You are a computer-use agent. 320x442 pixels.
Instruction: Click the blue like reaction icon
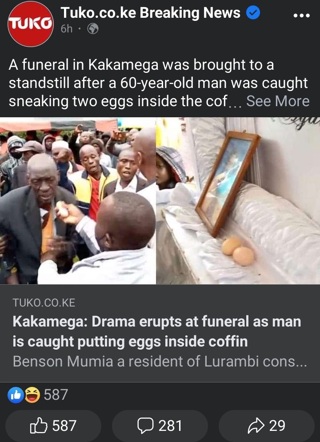[x=16, y=394]
